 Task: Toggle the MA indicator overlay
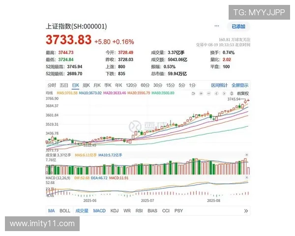point(52,211)
